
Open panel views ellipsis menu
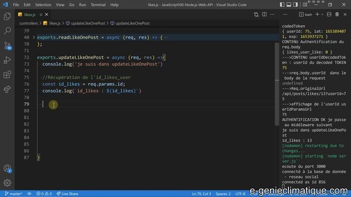pos(285,15)
